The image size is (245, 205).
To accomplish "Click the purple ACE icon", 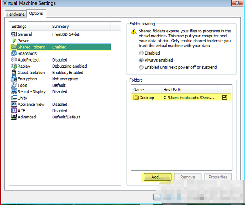I will (x=14, y=111).
